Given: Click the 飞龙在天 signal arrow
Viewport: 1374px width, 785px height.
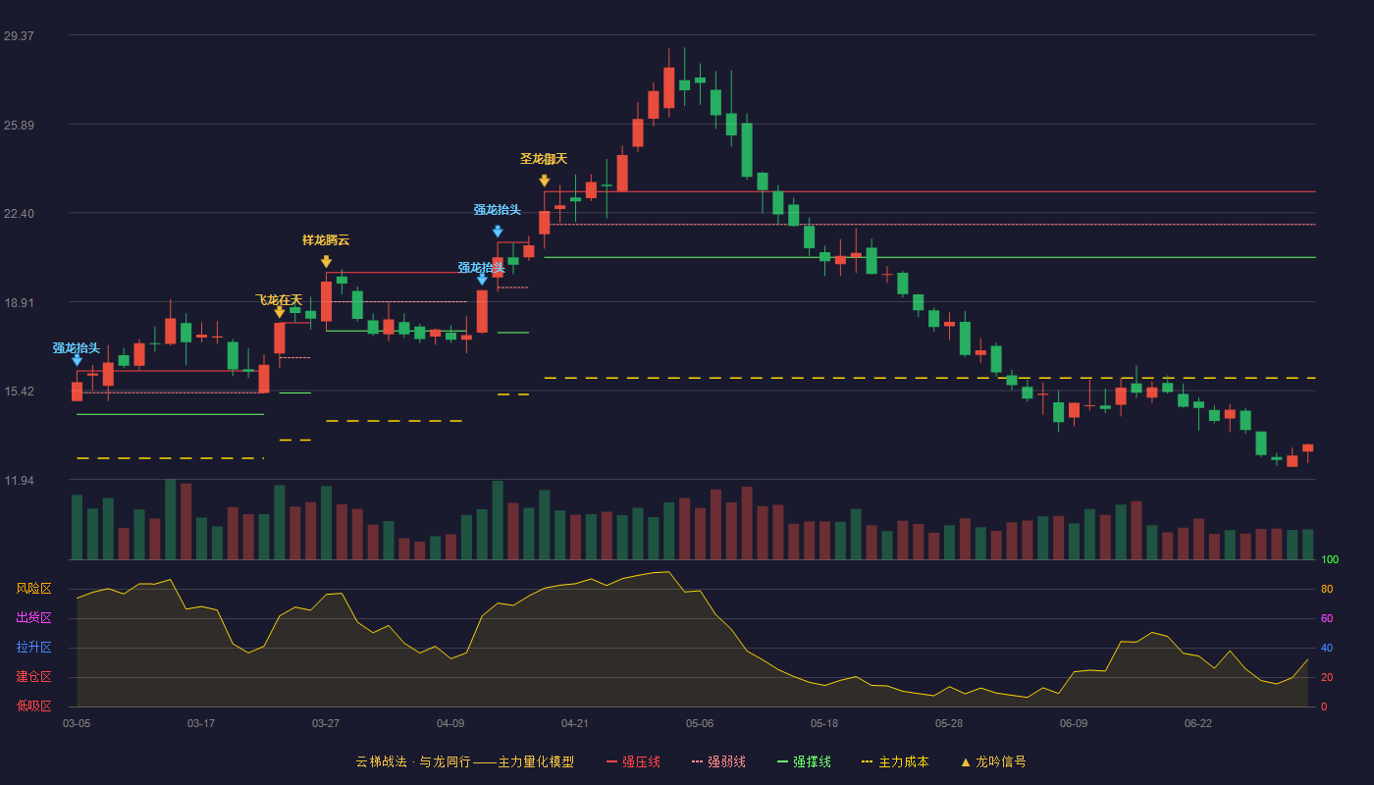Looking at the screenshot, I should [280, 313].
